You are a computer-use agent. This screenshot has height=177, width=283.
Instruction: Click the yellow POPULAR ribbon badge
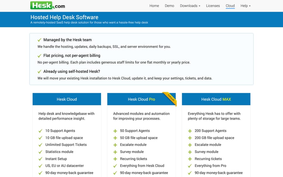[x=170, y=98]
